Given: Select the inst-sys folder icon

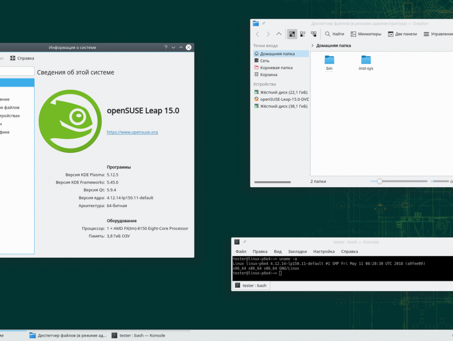Looking at the screenshot, I should pos(366,60).
